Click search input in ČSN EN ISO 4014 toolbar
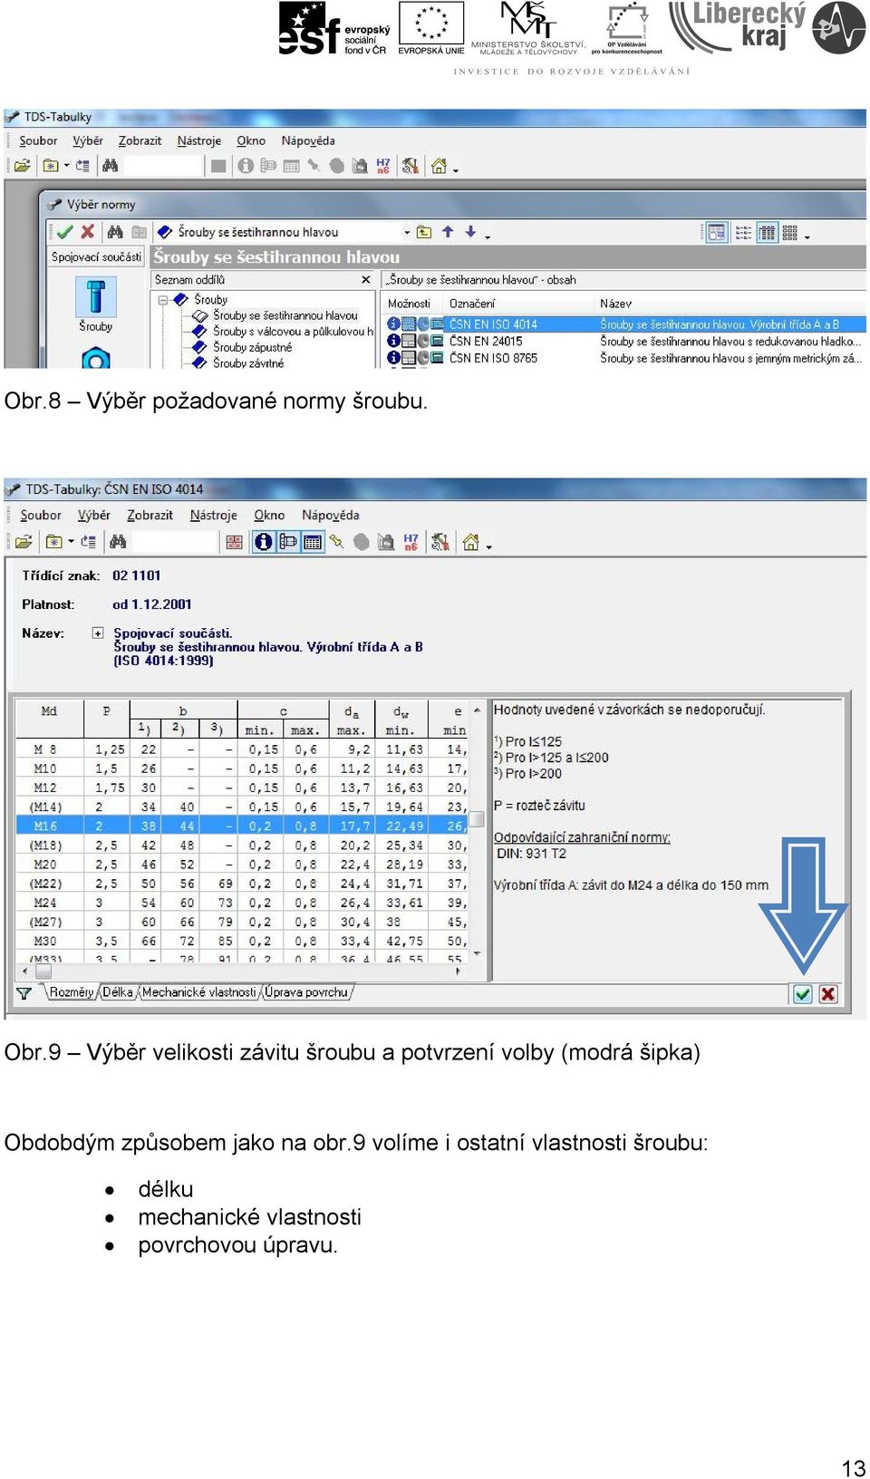The width and height of the screenshot is (870, 1479). (x=176, y=542)
